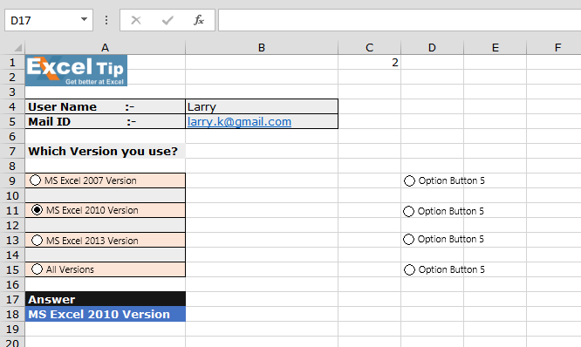The height and width of the screenshot is (347, 581).
Task: Select All Versions radio button
Action: pos(37,269)
